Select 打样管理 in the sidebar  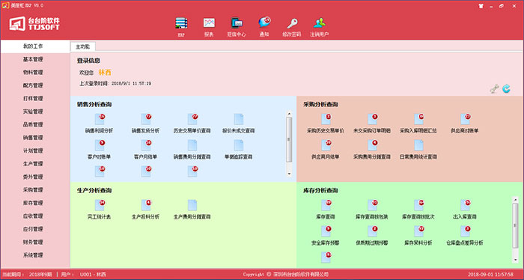pyautogui.click(x=35, y=99)
